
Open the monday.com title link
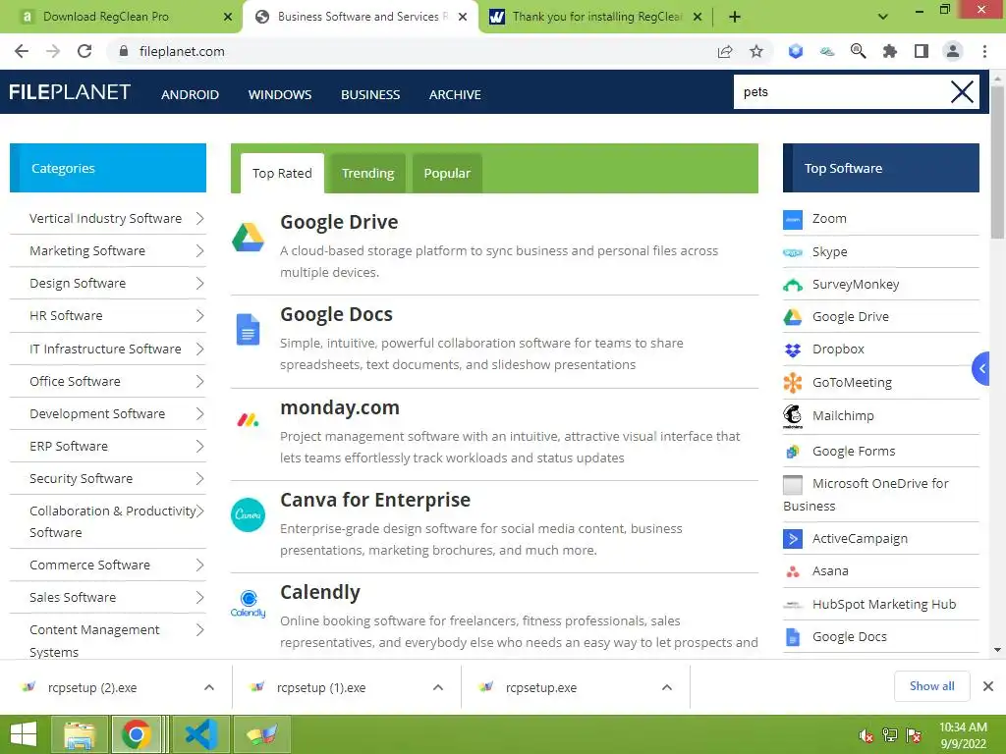340,407
